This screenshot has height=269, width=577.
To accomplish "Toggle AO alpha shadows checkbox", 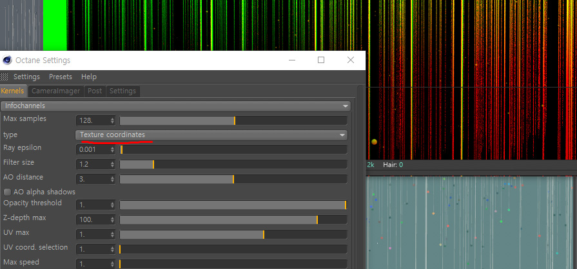I will point(7,192).
